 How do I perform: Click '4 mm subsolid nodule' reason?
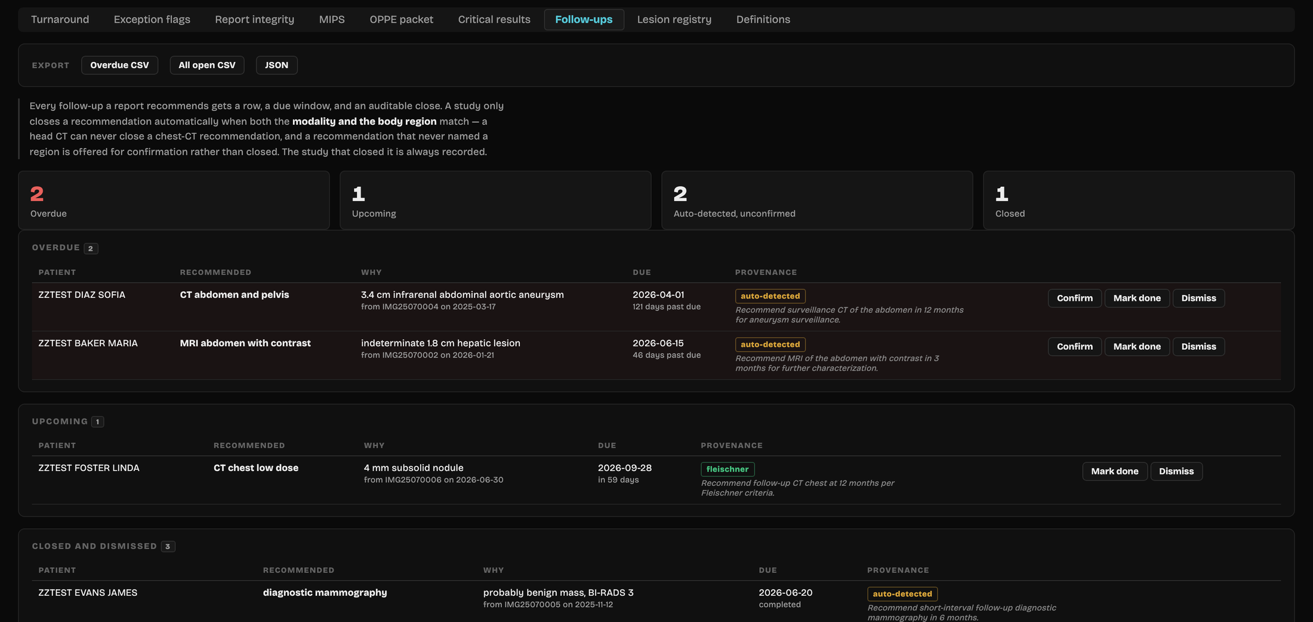click(414, 468)
